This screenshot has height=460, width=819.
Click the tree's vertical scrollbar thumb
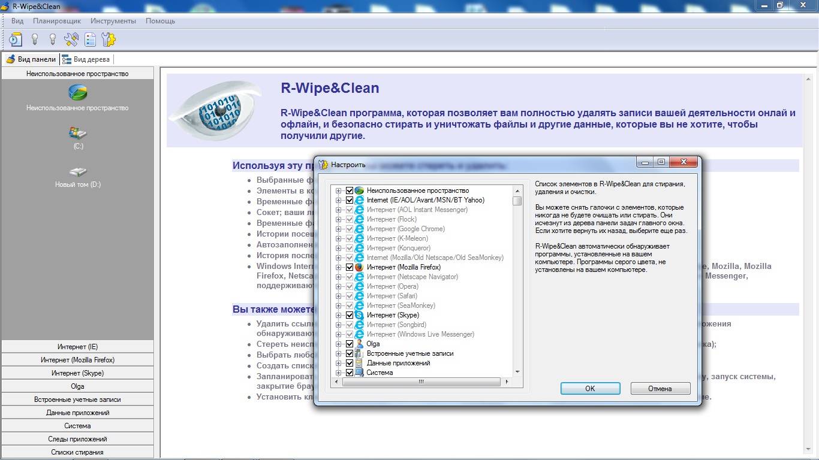517,201
